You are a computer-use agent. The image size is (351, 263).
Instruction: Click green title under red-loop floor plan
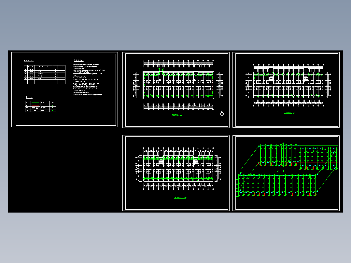[177, 115]
